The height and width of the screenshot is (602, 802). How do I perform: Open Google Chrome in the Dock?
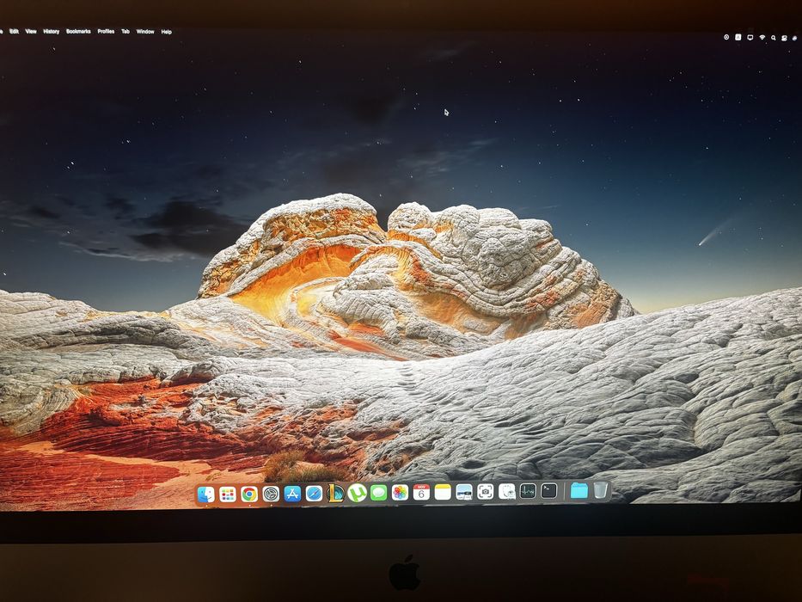pos(249,494)
